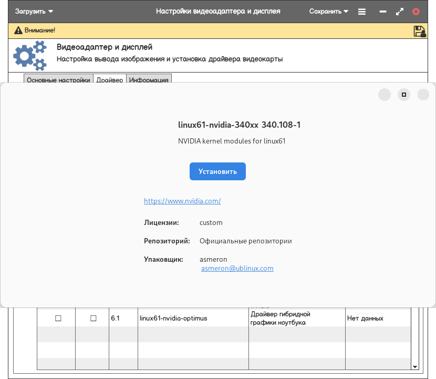Image resolution: width=436 pixels, height=379 pixels.
Task: Click the rightmost round dialog button
Action: tap(423, 95)
